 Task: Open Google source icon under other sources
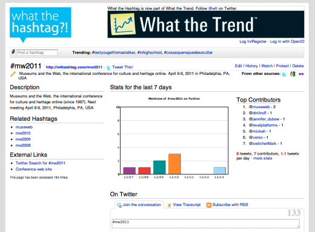[x=293, y=74]
